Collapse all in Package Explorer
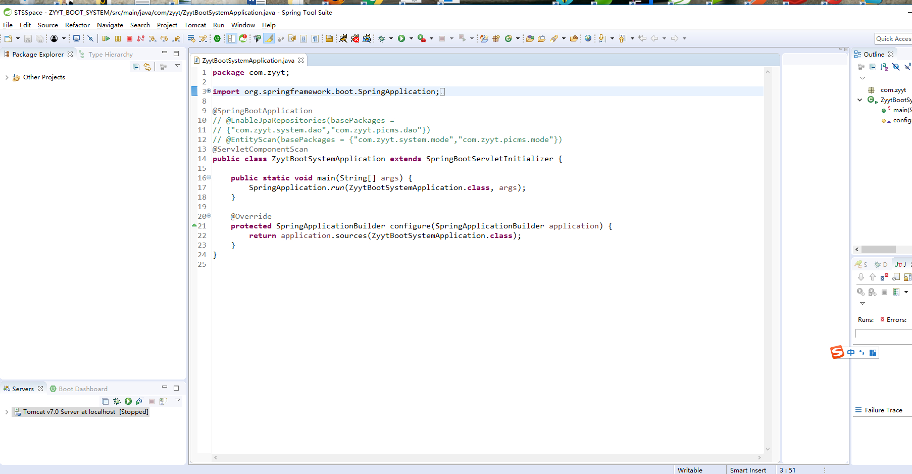 (136, 67)
